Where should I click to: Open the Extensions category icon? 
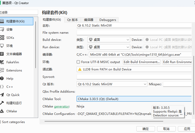[2, 70]
